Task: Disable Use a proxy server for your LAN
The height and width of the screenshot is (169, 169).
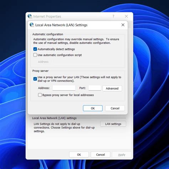Action: coord(35,79)
